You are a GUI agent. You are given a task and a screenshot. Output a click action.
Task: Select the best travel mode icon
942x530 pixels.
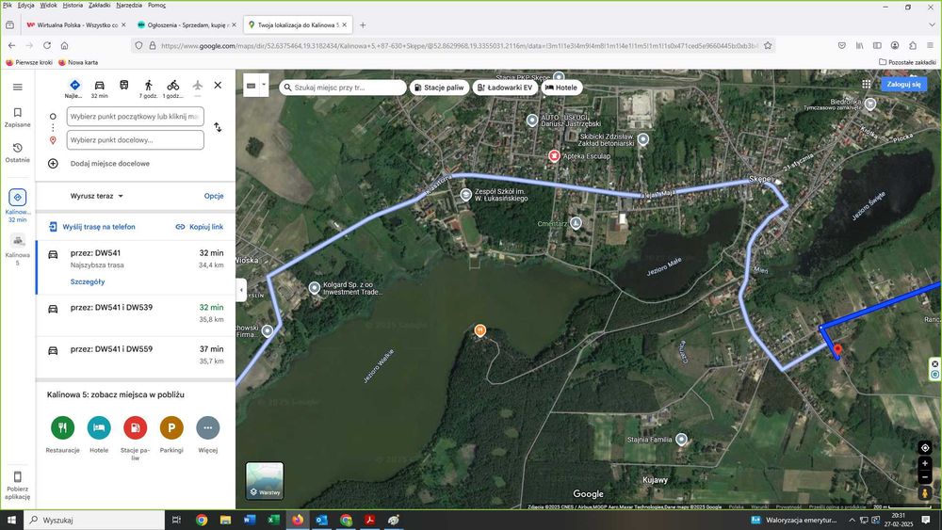point(74,88)
